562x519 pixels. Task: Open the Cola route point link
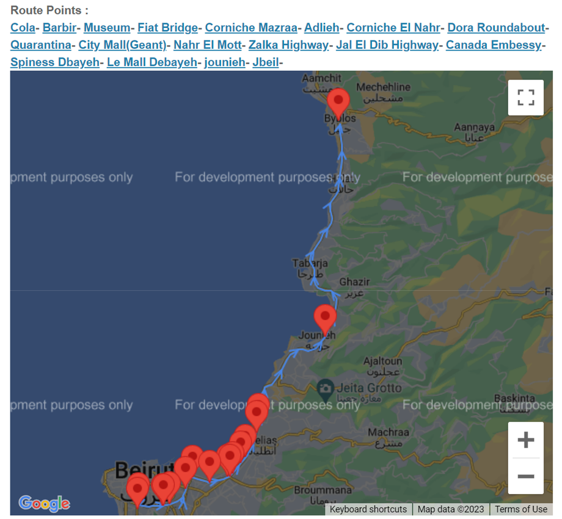click(x=23, y=27)
